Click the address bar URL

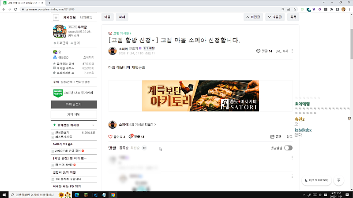[x=50, y=9]
